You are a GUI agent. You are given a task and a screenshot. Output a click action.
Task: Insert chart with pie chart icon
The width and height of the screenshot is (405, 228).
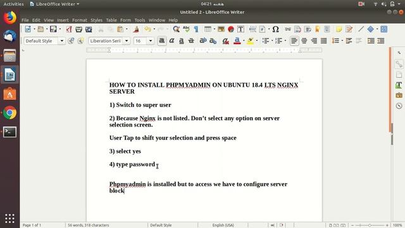(231, 29)
